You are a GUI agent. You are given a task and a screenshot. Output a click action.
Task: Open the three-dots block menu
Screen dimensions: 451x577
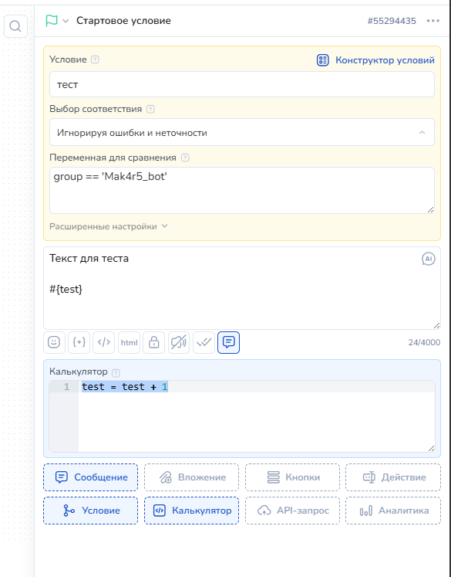point(433,21)
